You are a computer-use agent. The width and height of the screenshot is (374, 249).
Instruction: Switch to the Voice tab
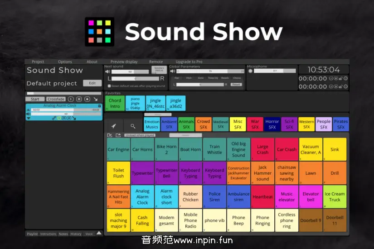(x=89, y=234)
